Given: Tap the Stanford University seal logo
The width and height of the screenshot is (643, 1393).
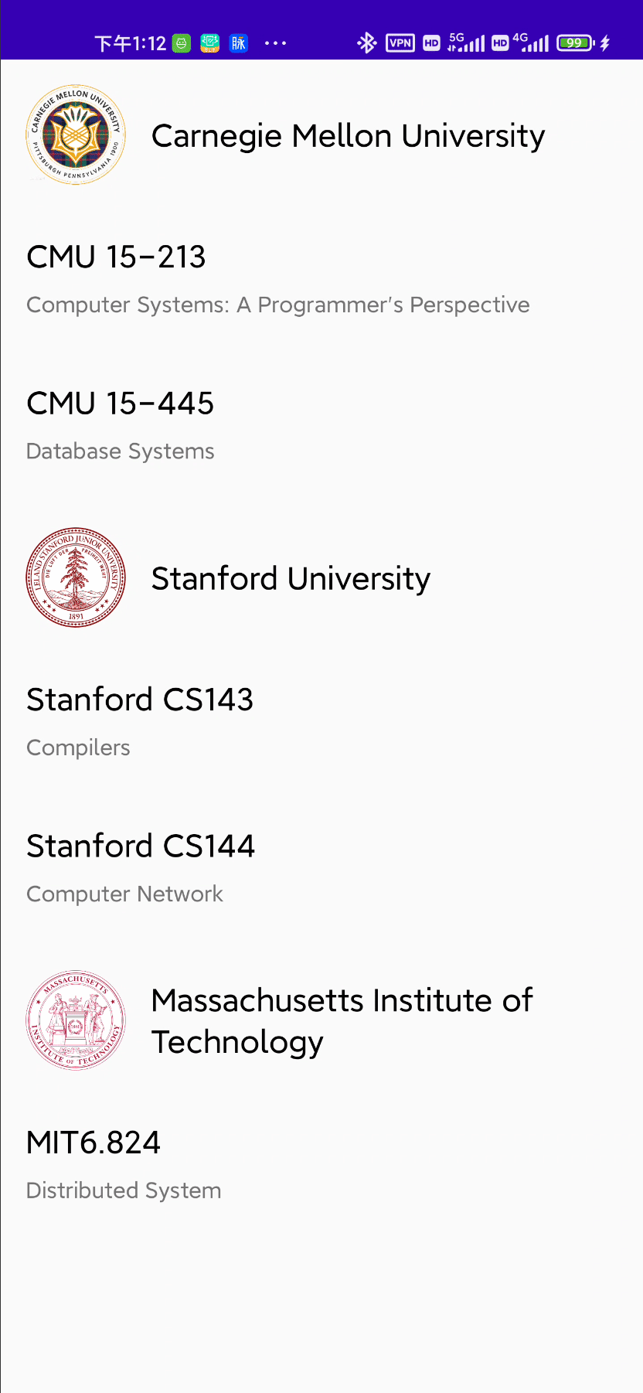Looking at the screenshot, I should (76, 577).
